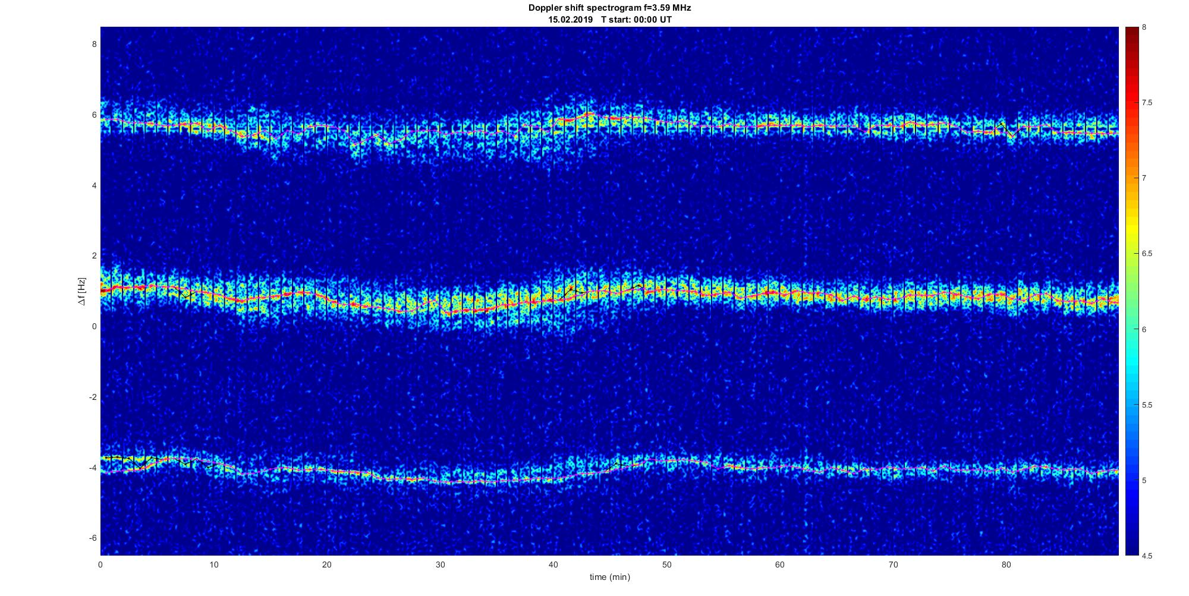
Task: Click the x-axis tick label '80'
Action: click(x=1006, y=565)
